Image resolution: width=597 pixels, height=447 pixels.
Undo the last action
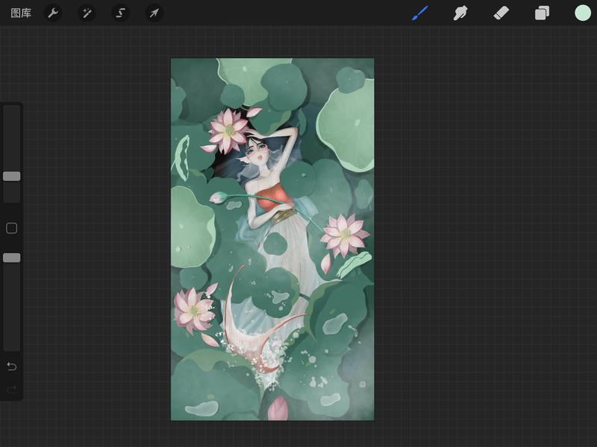point(12,366)
